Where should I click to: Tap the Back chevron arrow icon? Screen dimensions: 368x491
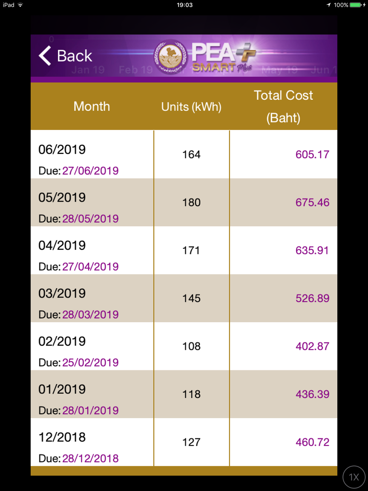tap(45, 56)
